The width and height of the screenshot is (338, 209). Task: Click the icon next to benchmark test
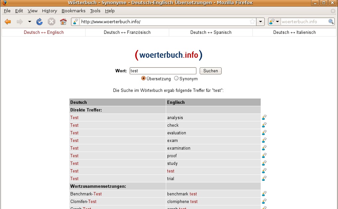point(264,194)
